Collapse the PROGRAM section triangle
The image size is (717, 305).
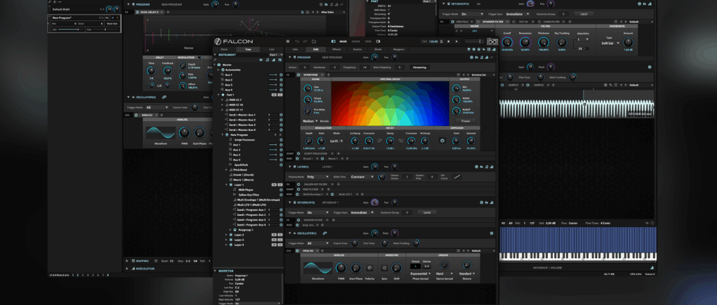coord(290,57)
